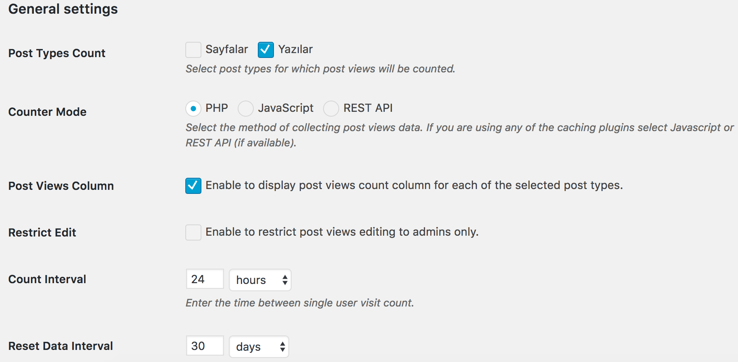
Task: Click the Reset Data Interval number field
Action: pos(205,346)
